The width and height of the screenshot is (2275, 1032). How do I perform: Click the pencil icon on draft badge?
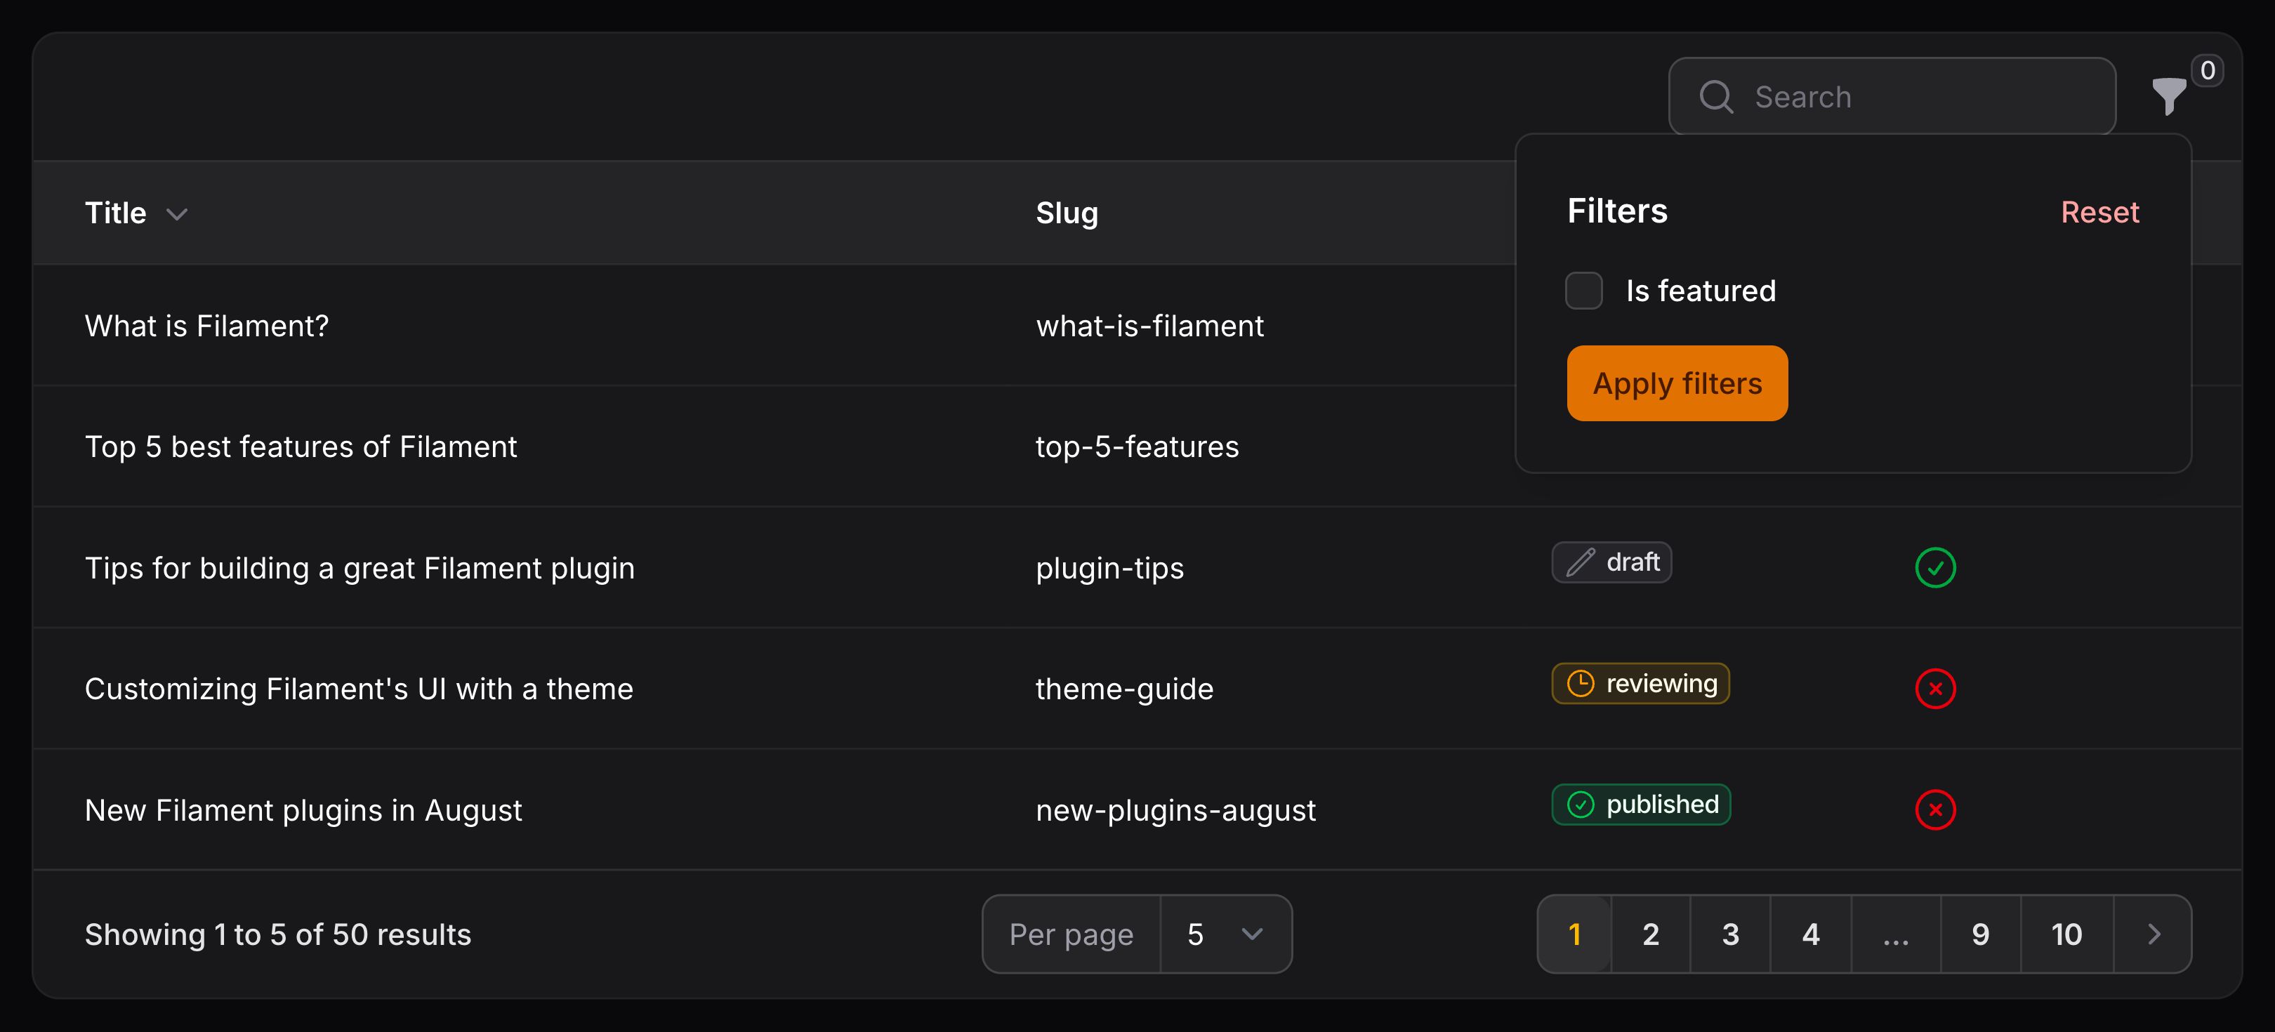coord(1581,562)
